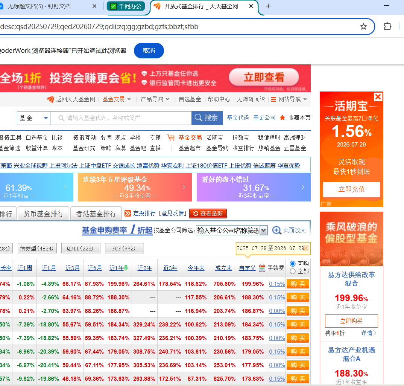Viewport: 404px width, 386px height.
Task: Open the fund company filter dropdown arrow
Action: pyautogui.click(x=263, y=230)
